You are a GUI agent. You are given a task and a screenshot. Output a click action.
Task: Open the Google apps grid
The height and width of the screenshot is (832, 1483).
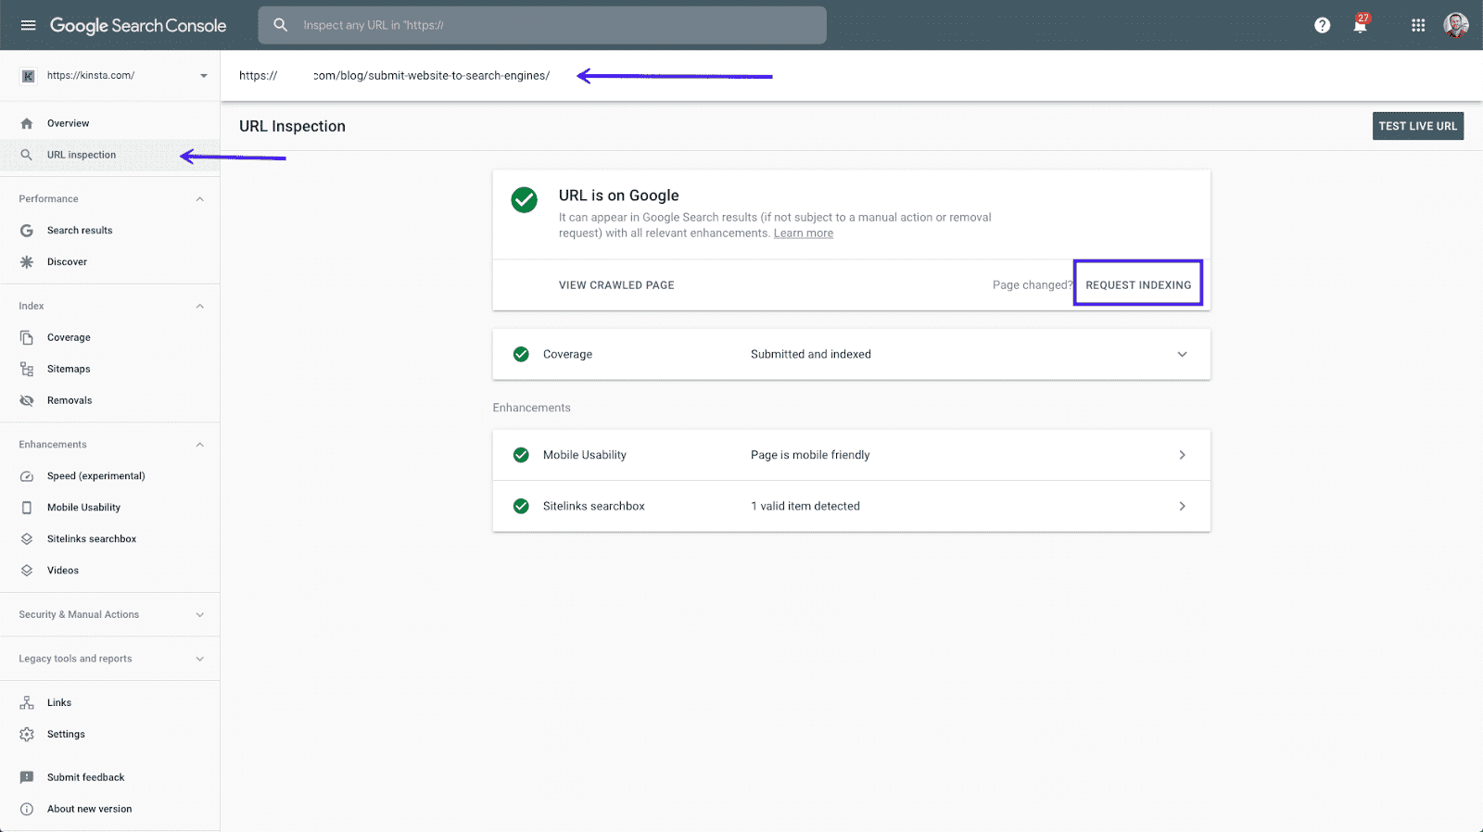point(1417,25)
